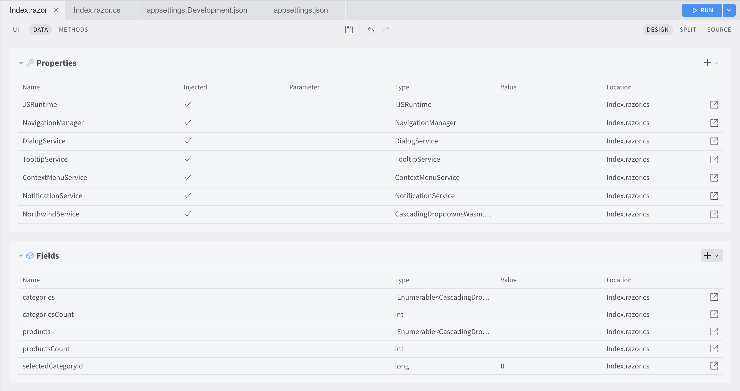The height and width of the screenshot is (391, 740).
Task: Open NorthwindService source location icon
Action: pos(714,214)
